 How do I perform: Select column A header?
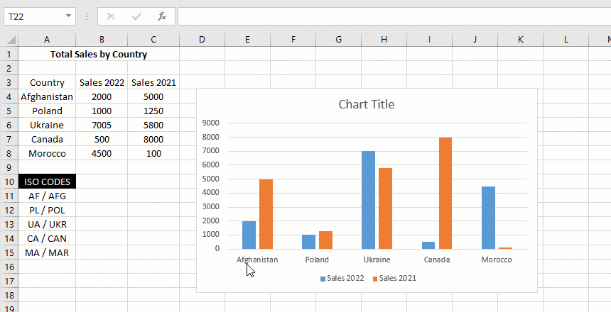click(47, 39)
